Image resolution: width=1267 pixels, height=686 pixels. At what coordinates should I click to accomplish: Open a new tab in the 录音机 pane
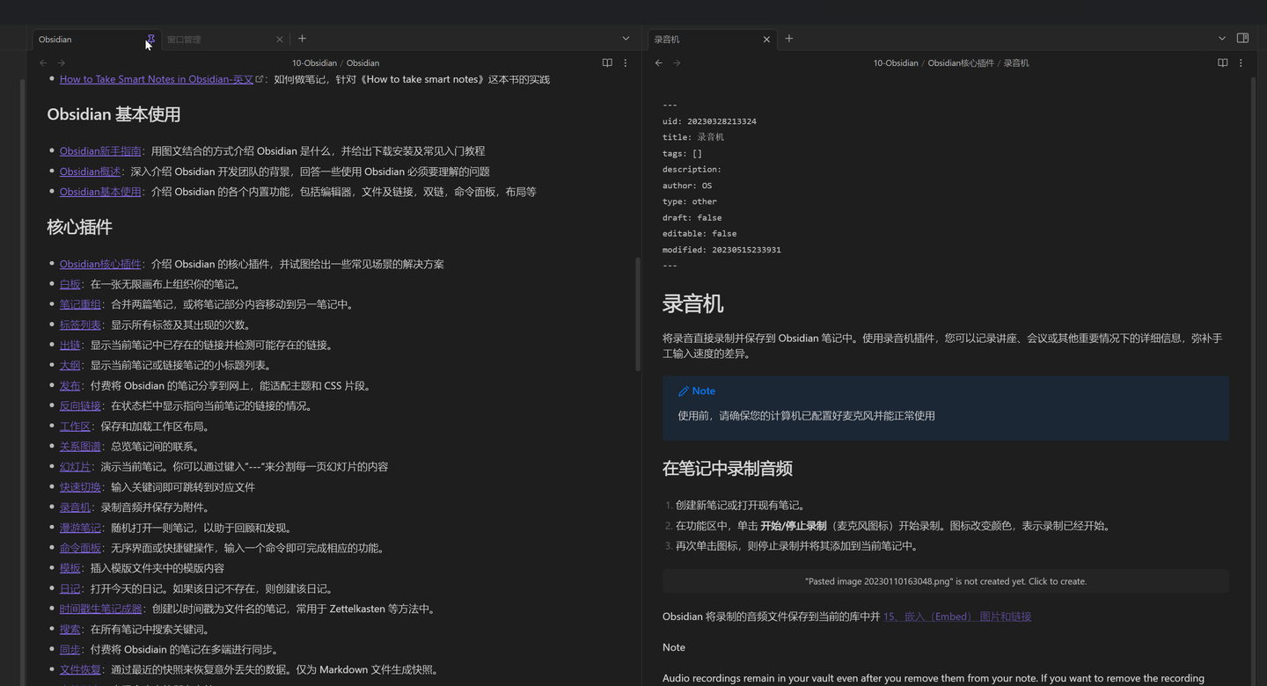click(788, 39)
